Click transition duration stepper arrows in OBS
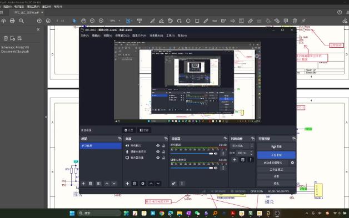The image size is (349, 218). [252, 153]
